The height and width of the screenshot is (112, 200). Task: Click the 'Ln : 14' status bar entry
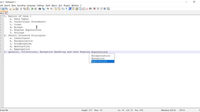121,110
